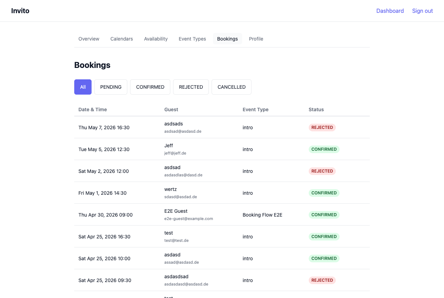
Task: Click REJECTED badge for asdsads booking
Action: coord(322,128)
